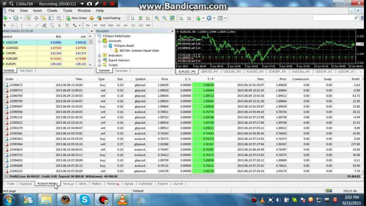The width and height of the screenshot is (366, 206).
Task: Expand the Scripts tree node
Action: 100,65
